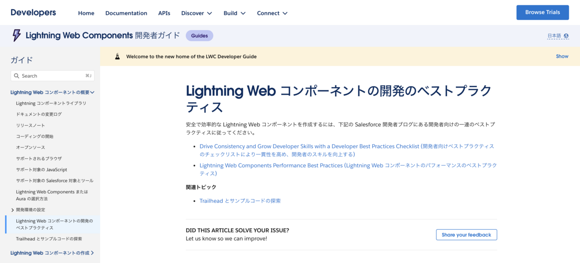Click the Browse Trials button

coord(542,13)
